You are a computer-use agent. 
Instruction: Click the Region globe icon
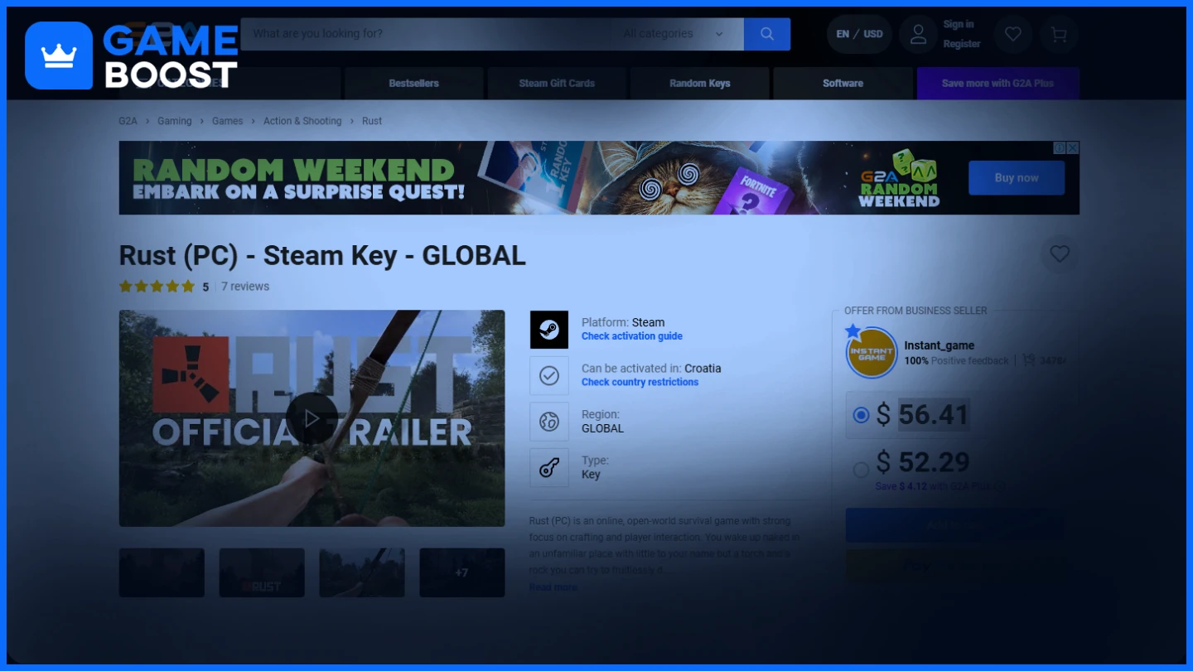[x=549, y=422]
